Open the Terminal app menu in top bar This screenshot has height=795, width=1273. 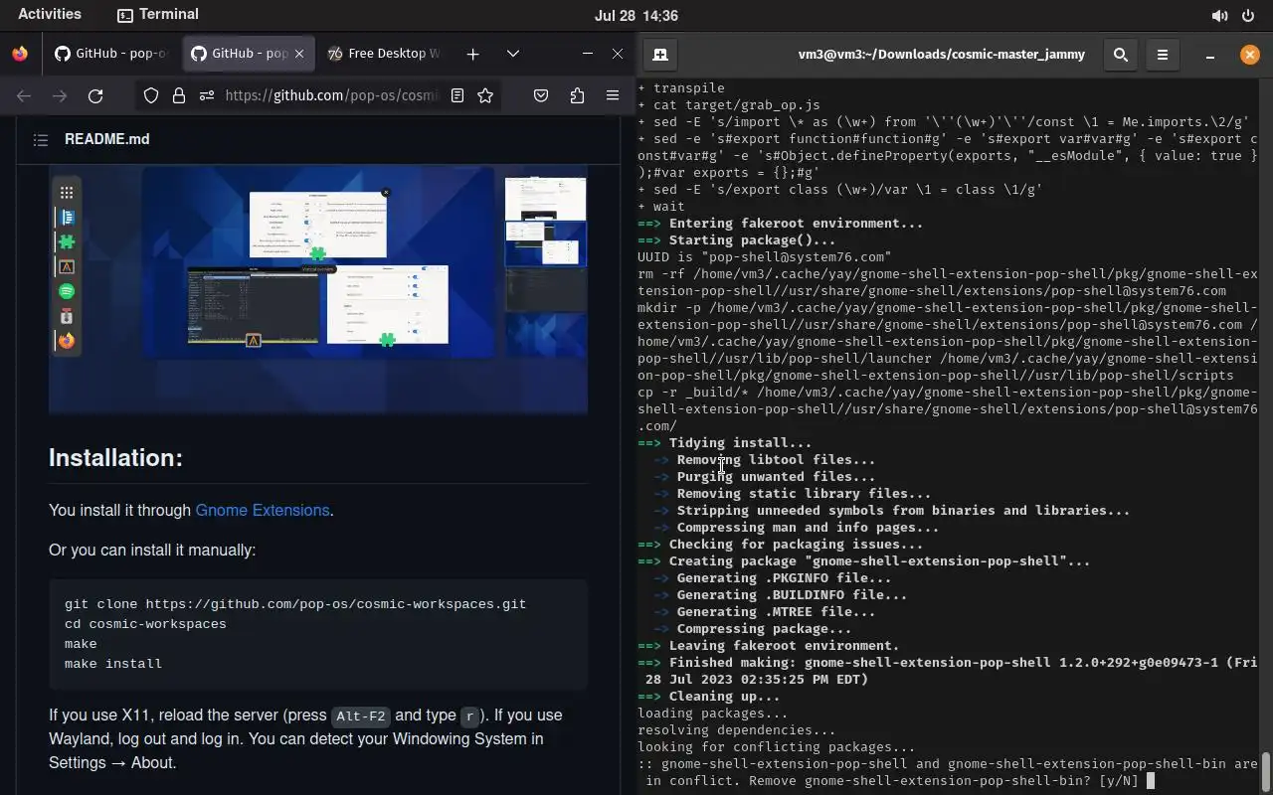157,14
